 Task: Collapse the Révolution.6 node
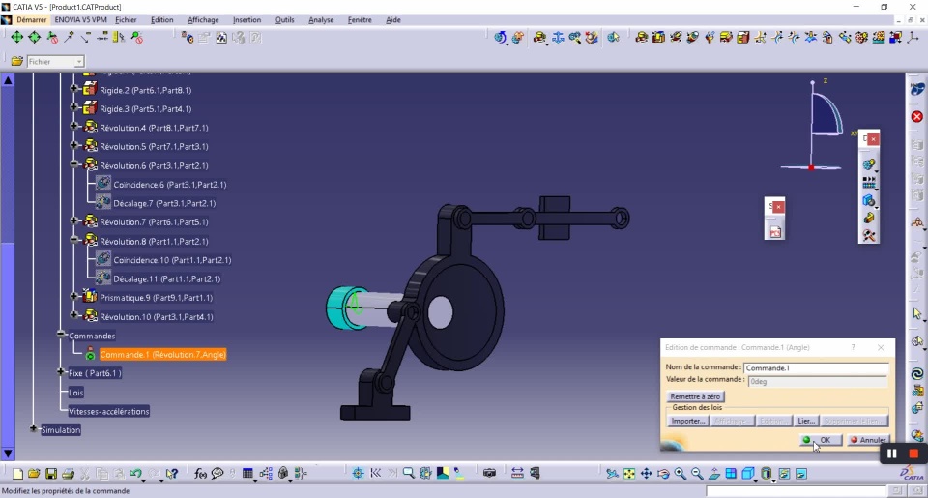[74, 164]
